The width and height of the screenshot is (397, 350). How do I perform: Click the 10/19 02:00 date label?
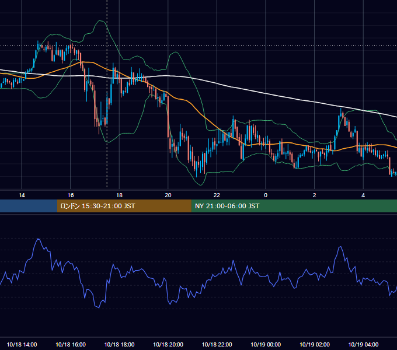(315, 344)
